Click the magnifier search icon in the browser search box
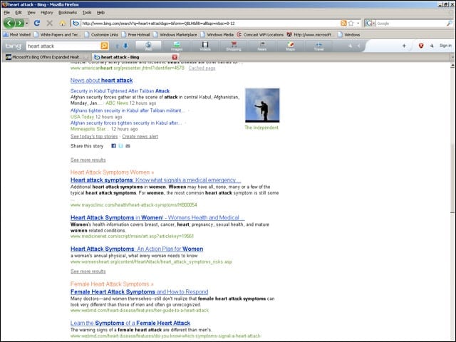 coord(450,24)
